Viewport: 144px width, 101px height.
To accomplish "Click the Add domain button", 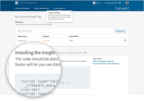I will tap(120, 31).
